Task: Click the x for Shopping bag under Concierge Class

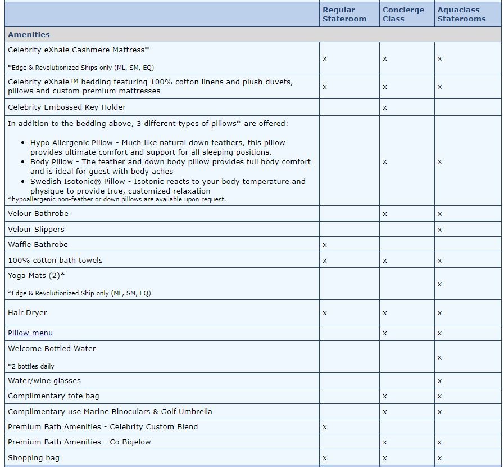Action: (x=385, y=459)
